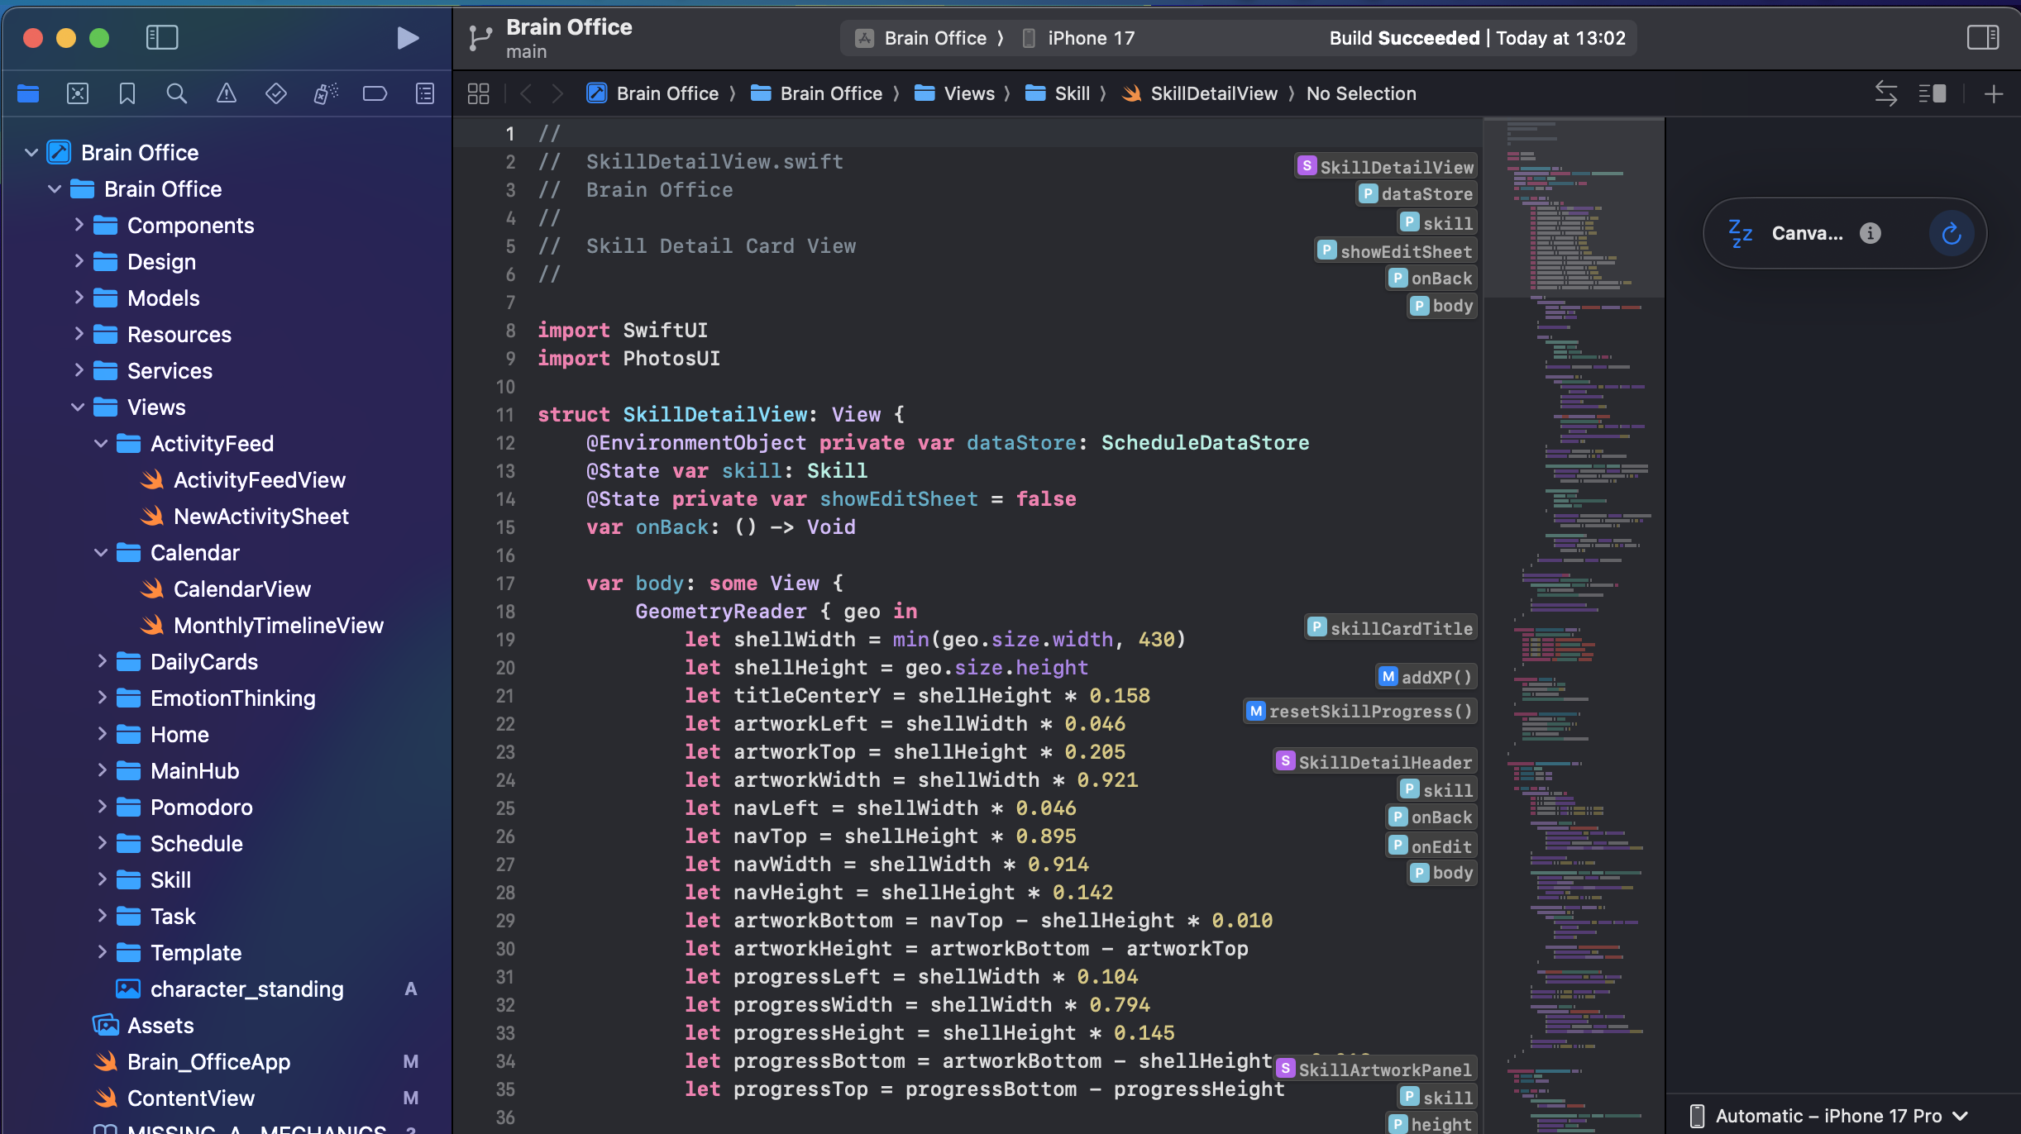Viewport: 2021px width, 1134px height.
Task: Expand the DailyCards folder
Action: (102, 661)
